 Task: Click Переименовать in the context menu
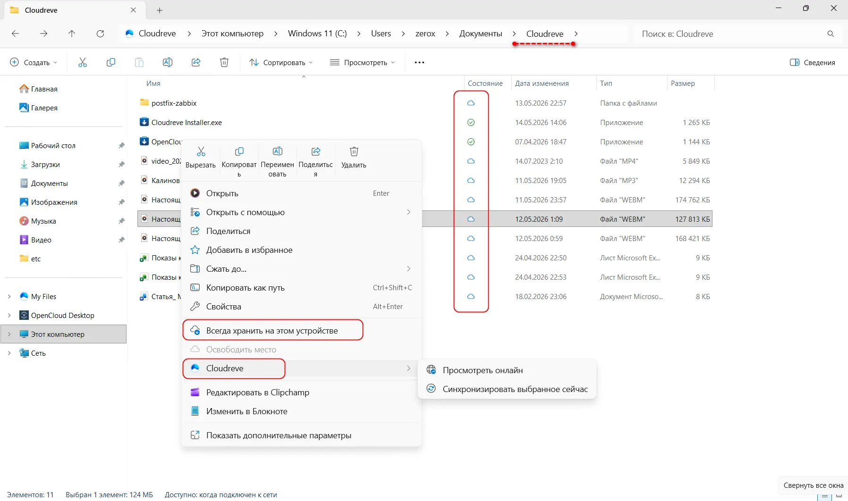click(277, 162)
